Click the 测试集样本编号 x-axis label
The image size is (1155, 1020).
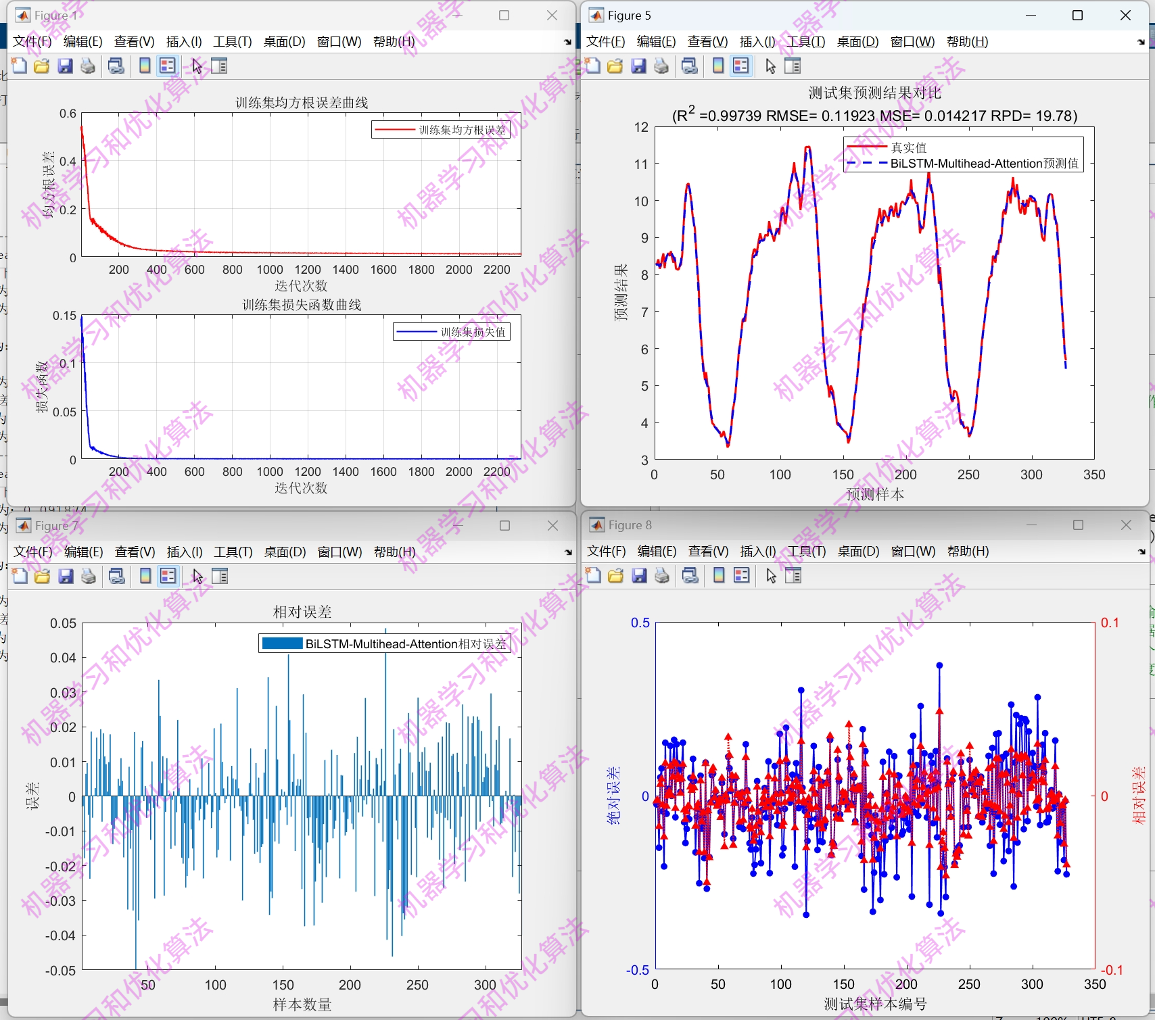(875, 1004)
